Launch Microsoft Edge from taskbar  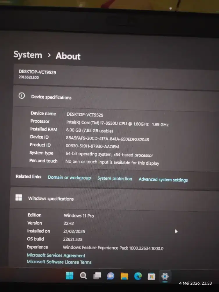pos(138,276)
